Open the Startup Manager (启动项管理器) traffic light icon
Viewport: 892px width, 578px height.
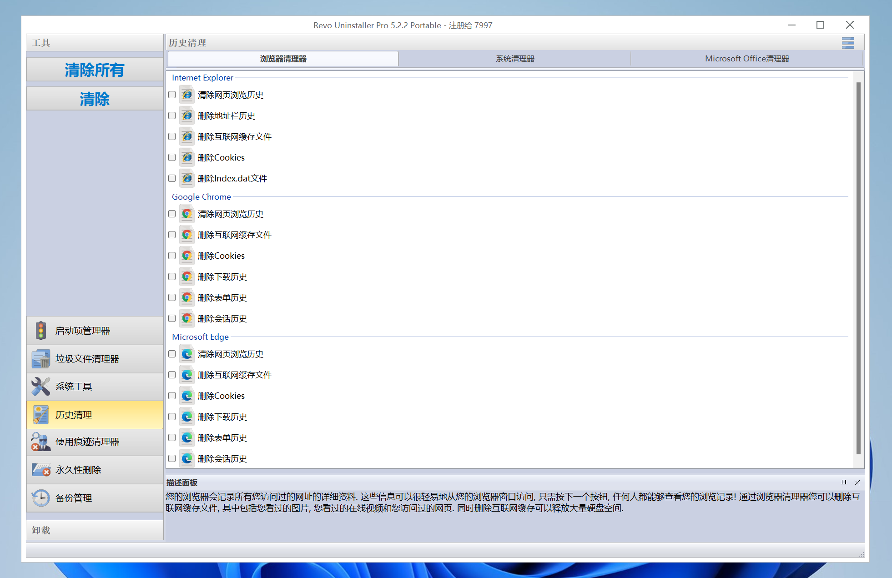tap(41, 331)
